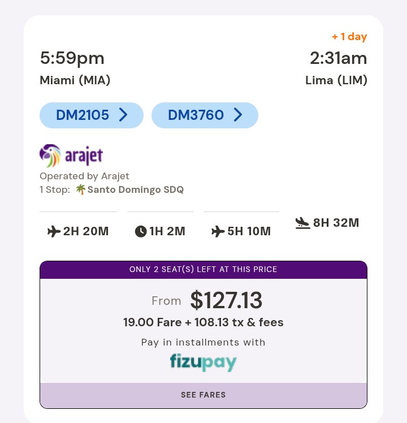Image resolution: width=407 pixels, height=423 pixels.
Task: Click the Arajet parrot logo
Action: [50, 156]
